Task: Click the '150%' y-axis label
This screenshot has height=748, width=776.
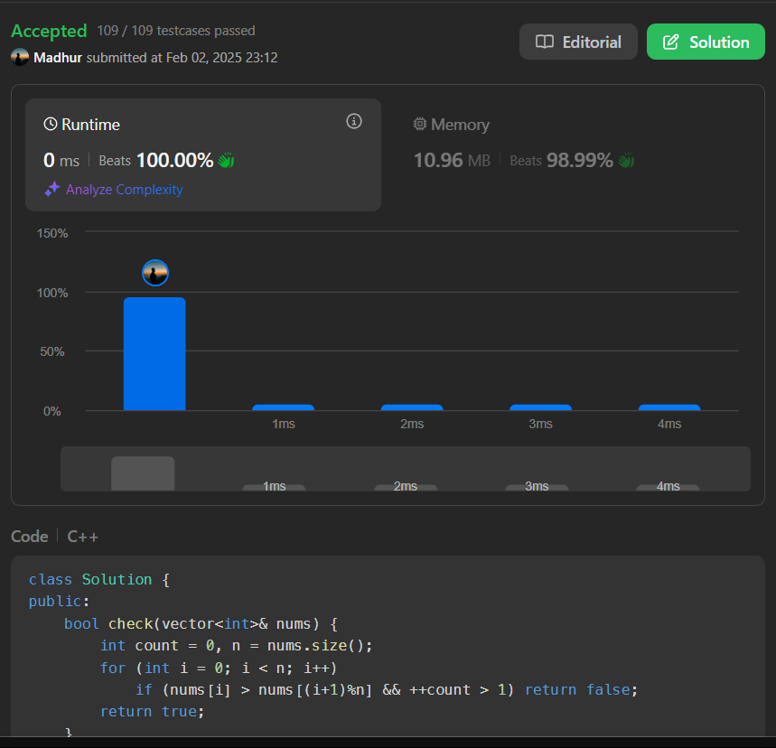Action: 52,233
